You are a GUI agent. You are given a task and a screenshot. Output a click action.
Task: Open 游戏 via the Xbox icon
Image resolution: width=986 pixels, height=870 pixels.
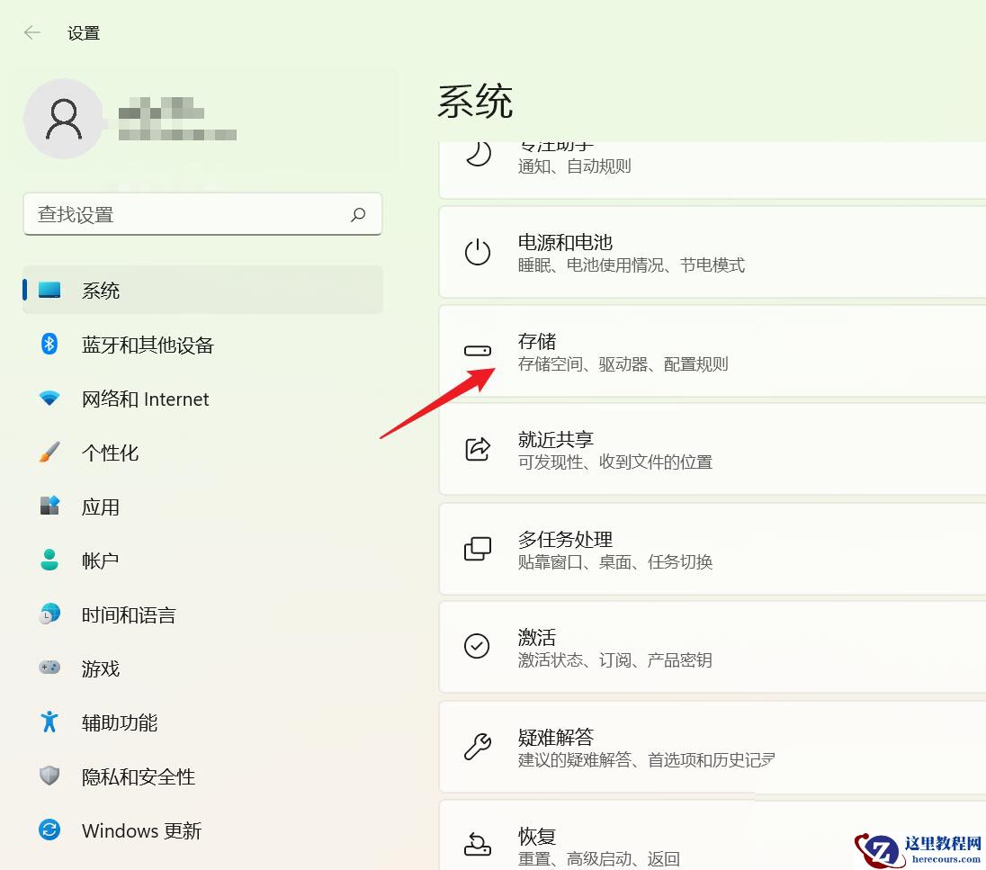coord(48,668)
